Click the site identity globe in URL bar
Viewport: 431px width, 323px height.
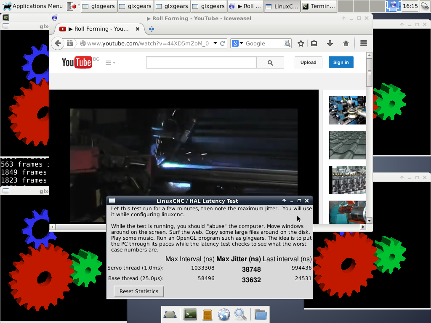[83, 43]
